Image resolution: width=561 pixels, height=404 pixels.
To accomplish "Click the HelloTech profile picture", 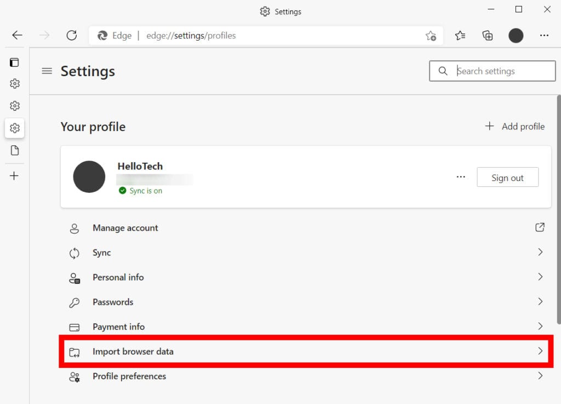I will [89, 177].
